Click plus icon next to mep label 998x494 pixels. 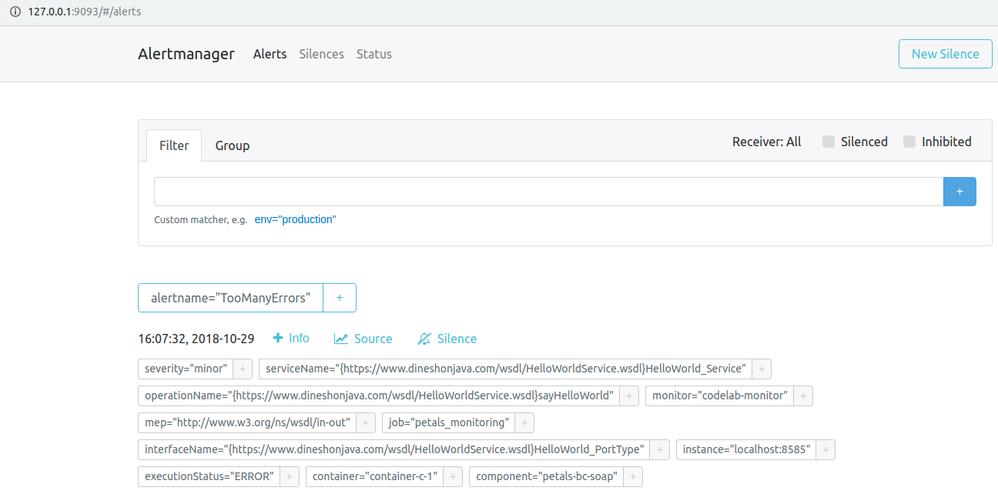[366, 422]
